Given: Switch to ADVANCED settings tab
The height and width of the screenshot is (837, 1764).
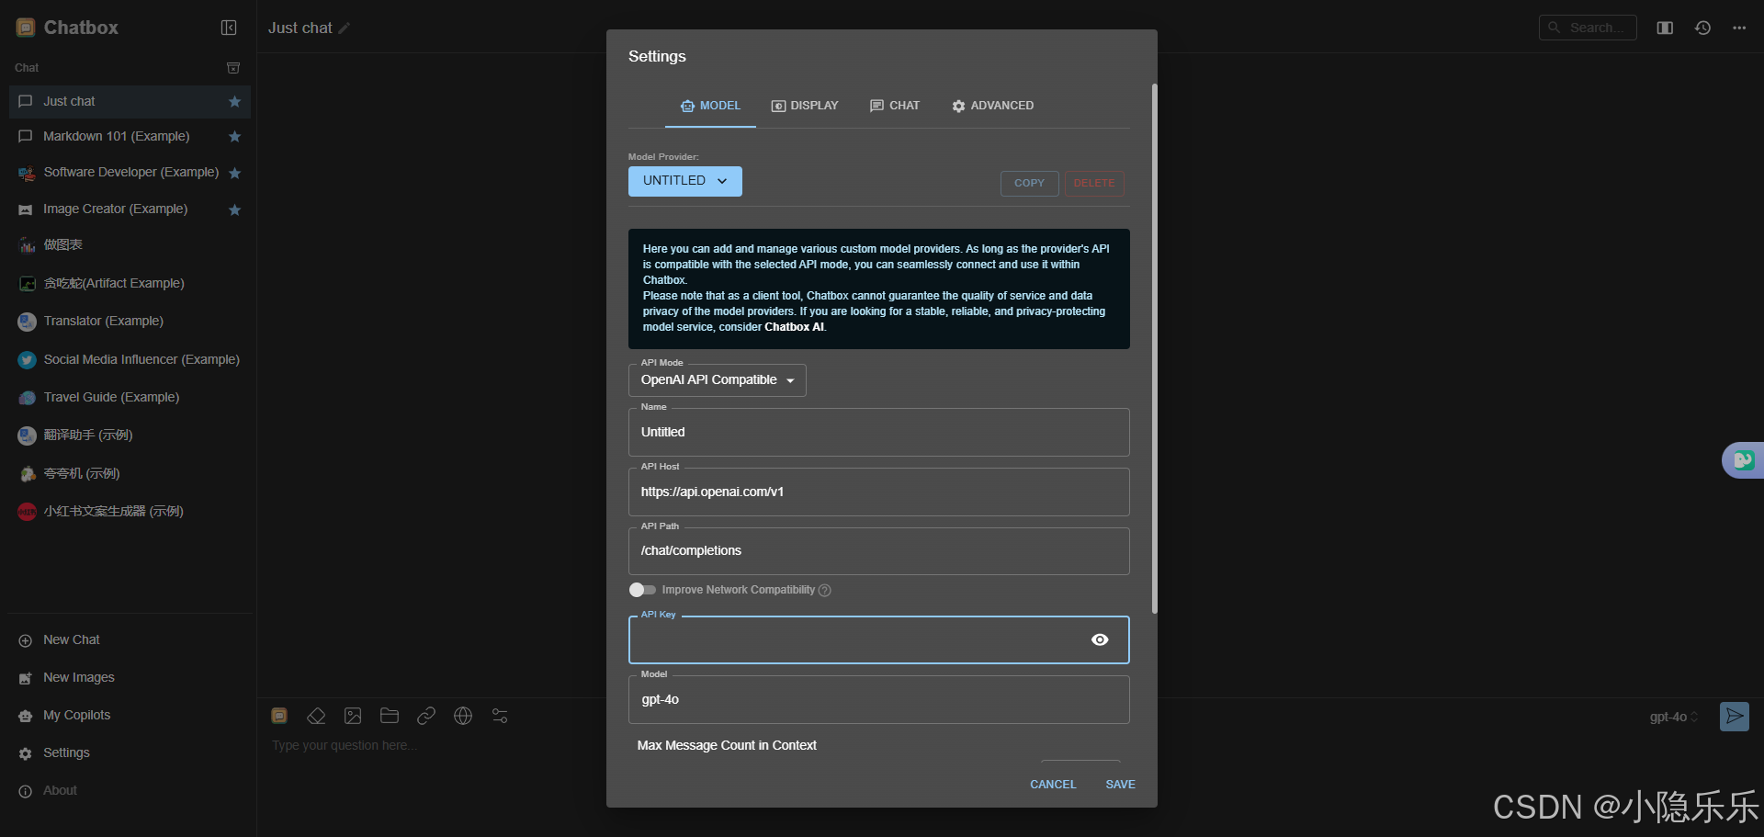Looking at the screenshot, I should (993, 106).
